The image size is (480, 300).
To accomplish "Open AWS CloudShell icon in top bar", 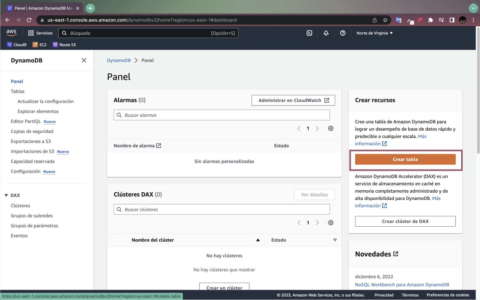I will point(309,33).
